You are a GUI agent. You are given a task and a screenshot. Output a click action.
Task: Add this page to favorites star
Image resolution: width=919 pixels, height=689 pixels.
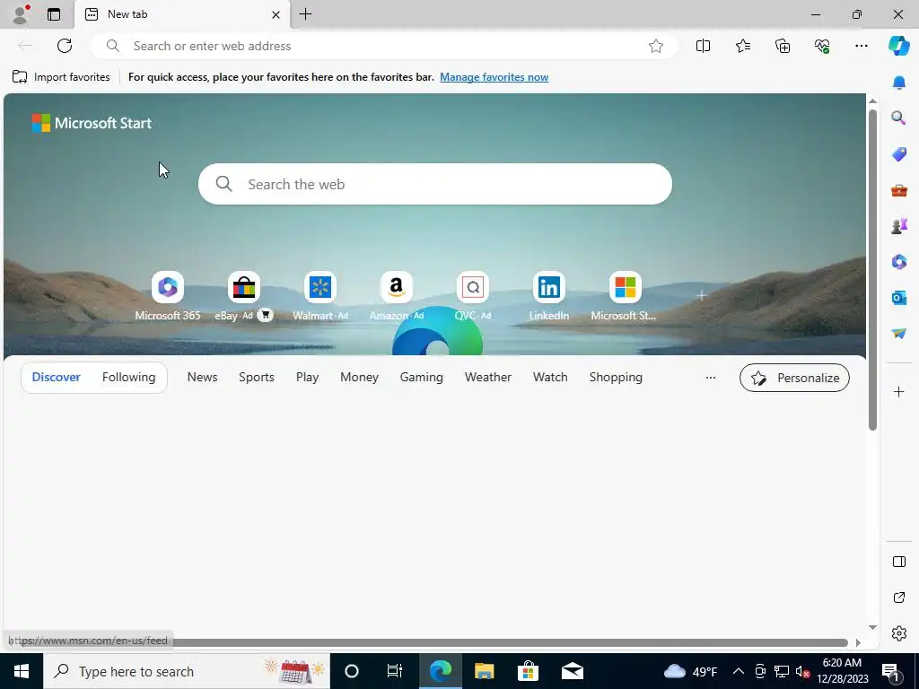coord(656,46)
